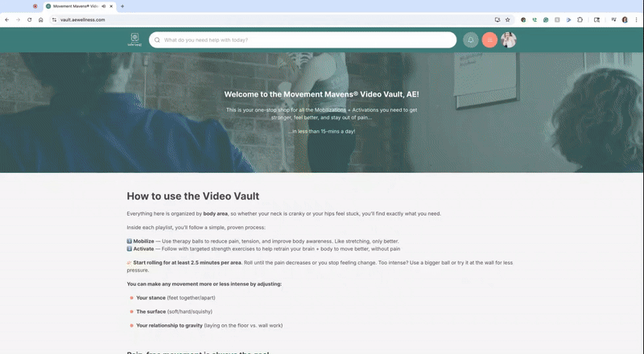Click the gray square extension icon

tap(557, 20)
